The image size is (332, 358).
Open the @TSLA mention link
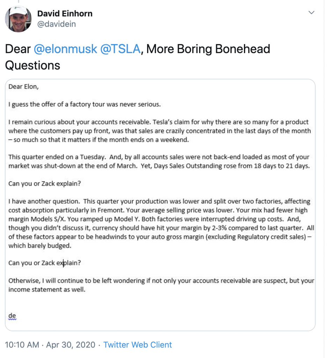[x=120, y=49]
